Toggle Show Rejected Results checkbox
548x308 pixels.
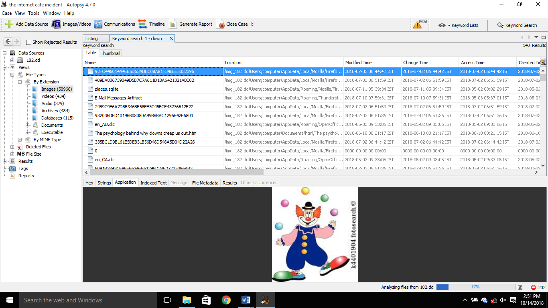tap(28, 42)
